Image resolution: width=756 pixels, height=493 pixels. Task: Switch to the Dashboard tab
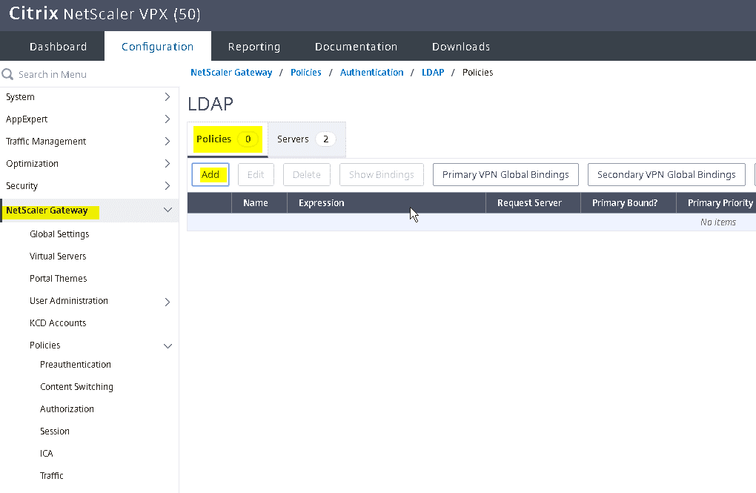click(x=58, y=47)
